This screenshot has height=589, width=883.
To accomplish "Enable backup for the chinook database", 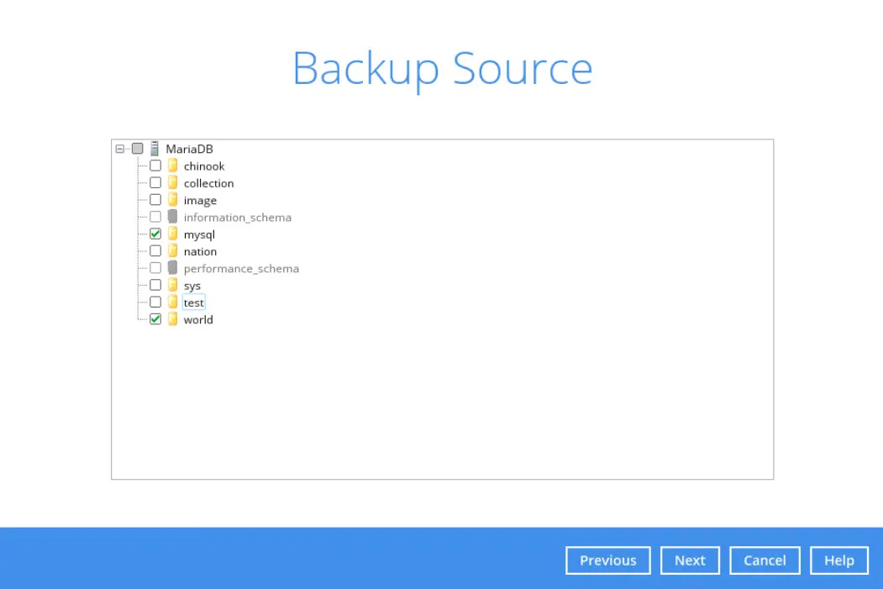I will 155,166.
